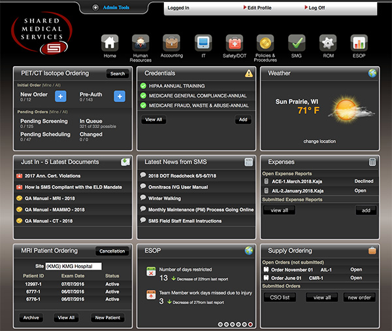Open the Admin Tools tab

116,7
